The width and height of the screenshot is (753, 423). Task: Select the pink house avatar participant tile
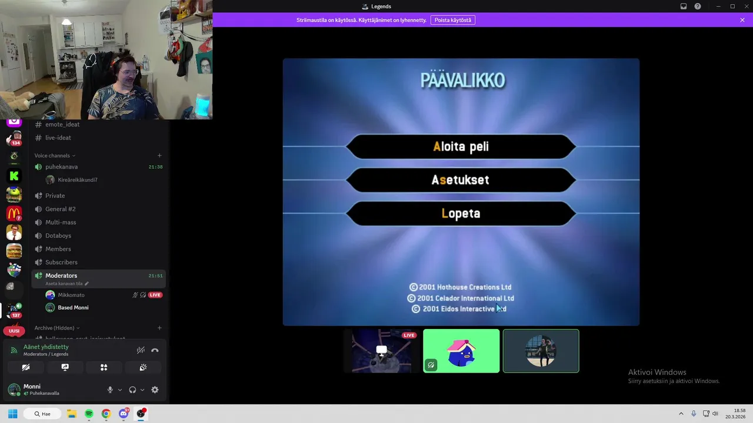point(461,351)
